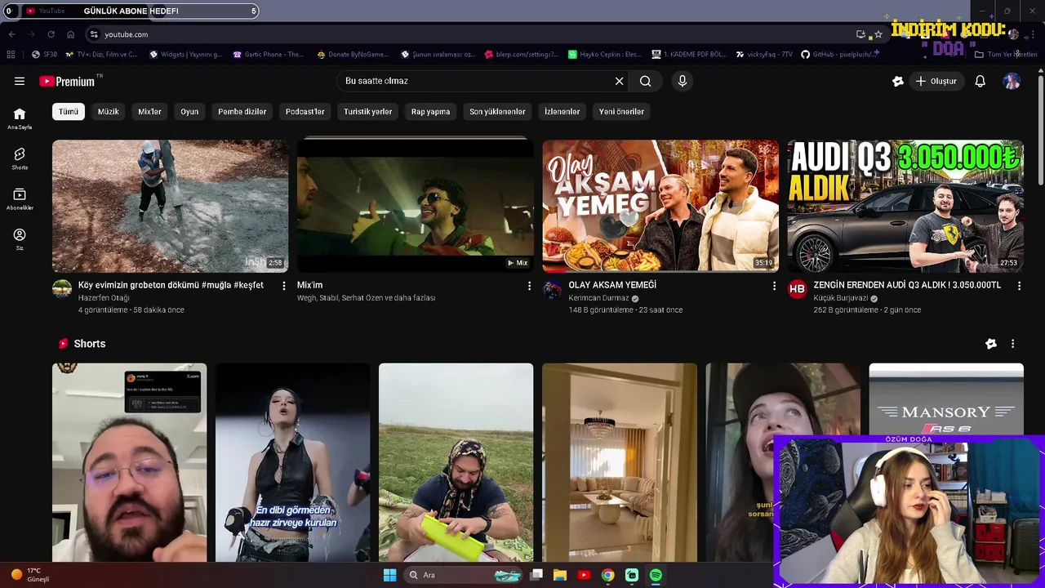Open the Short of man in field

pos(456,462)
